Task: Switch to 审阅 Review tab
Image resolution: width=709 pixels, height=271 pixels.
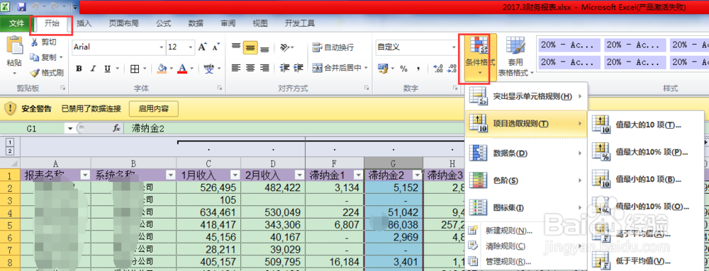Action: coord(228,23)
